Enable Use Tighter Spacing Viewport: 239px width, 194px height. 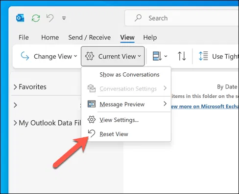tap(218, 56)
